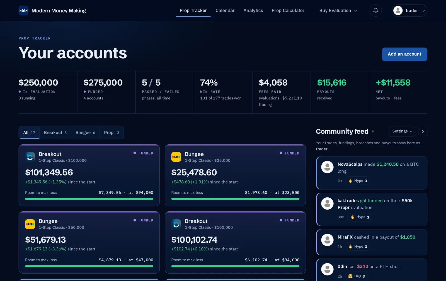Toggle Hype reaction on MiraFX post

pyautogui.click(x=358, y=247)
